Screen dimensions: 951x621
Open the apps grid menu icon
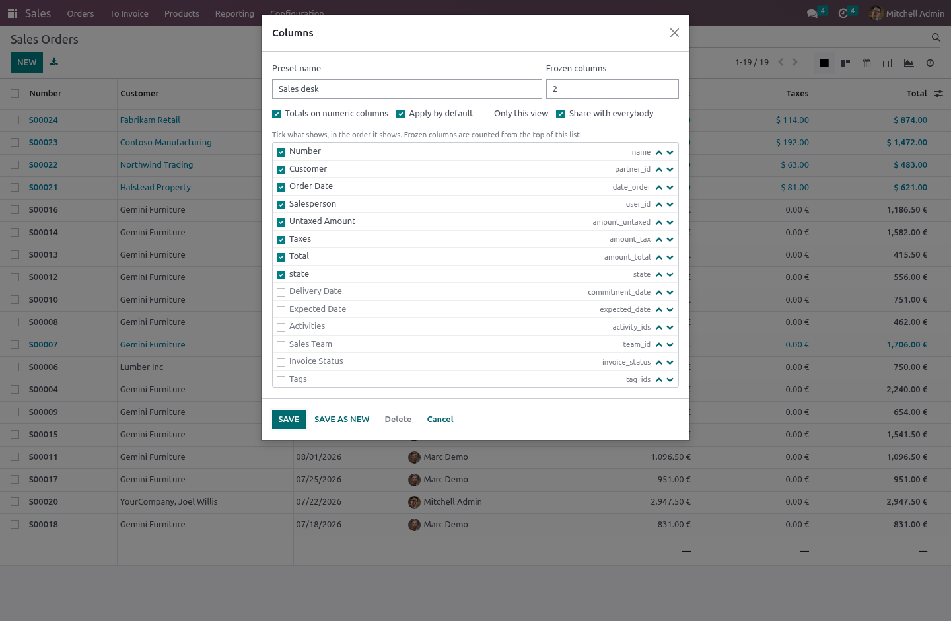click(x=12, y=13)
